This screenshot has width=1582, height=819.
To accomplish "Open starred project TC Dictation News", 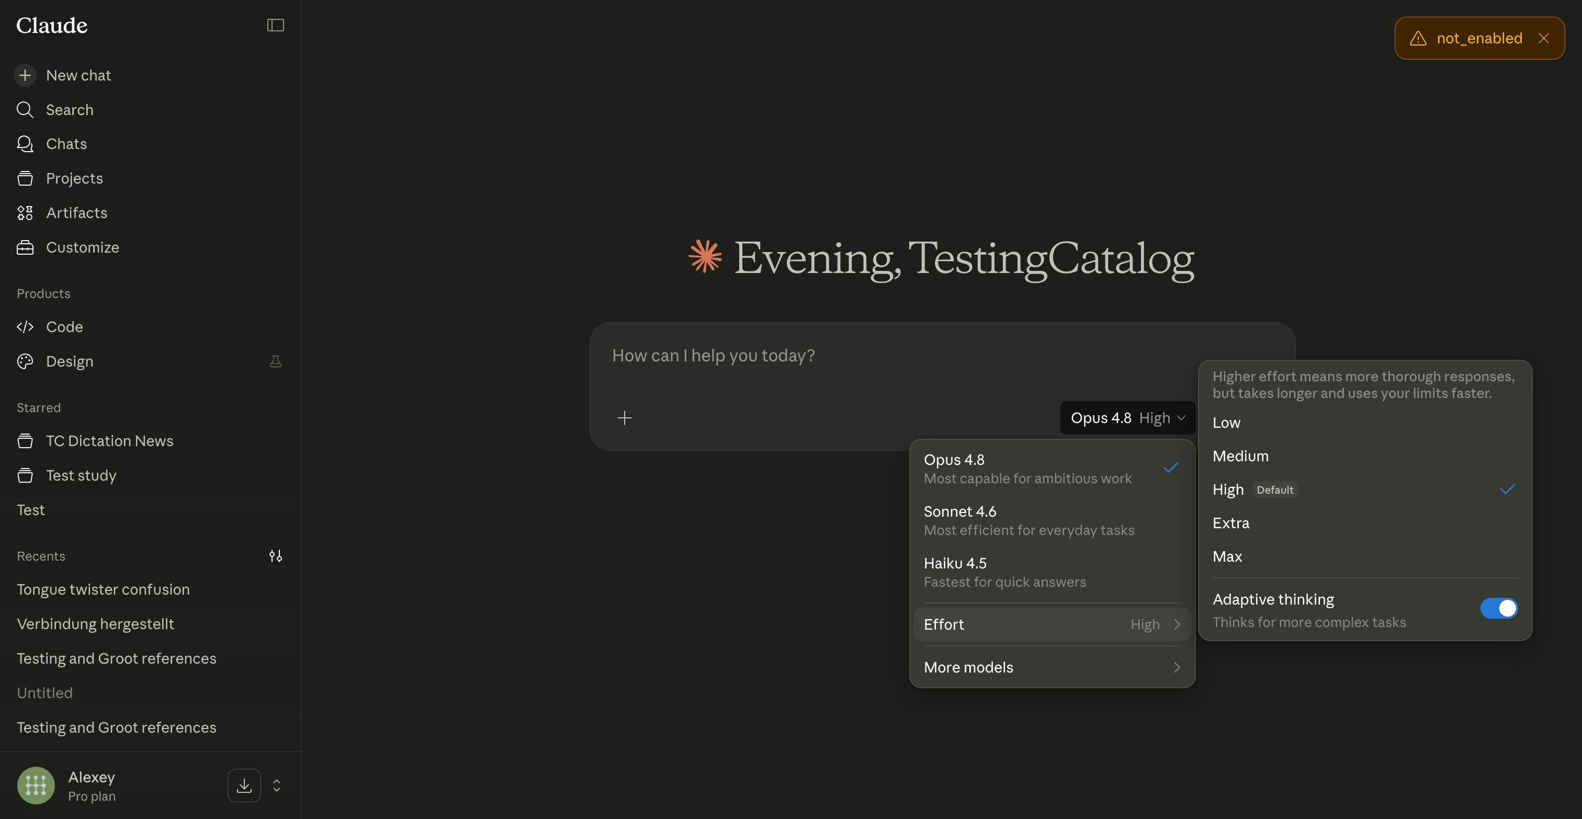I will [x=151, y=441].
